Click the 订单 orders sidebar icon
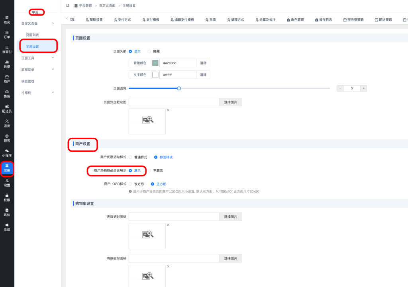This screenshot has width=408, height=287. pyautogui.click(x=7, y=34)
